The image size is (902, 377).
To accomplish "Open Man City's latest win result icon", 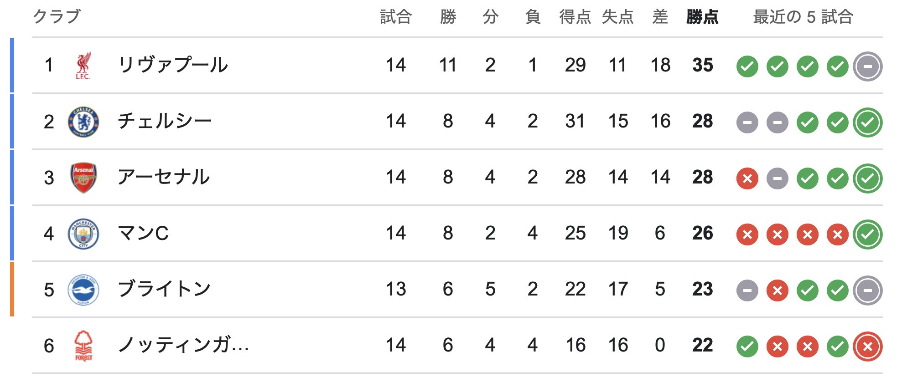I will [868, 234].
